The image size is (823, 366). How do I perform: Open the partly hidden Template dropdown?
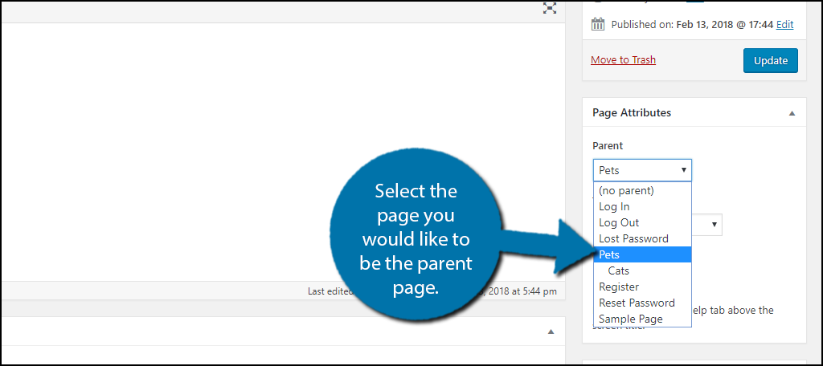[707, 225]
